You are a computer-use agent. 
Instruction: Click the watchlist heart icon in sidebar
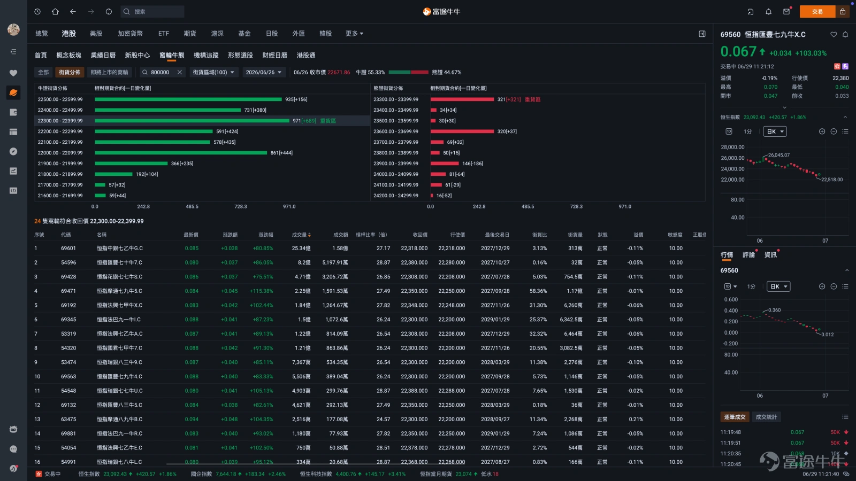[13, 73]
